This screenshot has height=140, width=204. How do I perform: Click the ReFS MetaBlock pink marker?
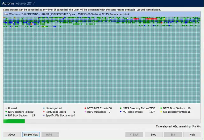click(85, 112)
